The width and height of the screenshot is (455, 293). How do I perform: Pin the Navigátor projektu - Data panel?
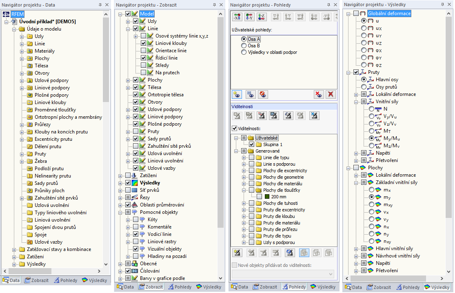(100, 4)
